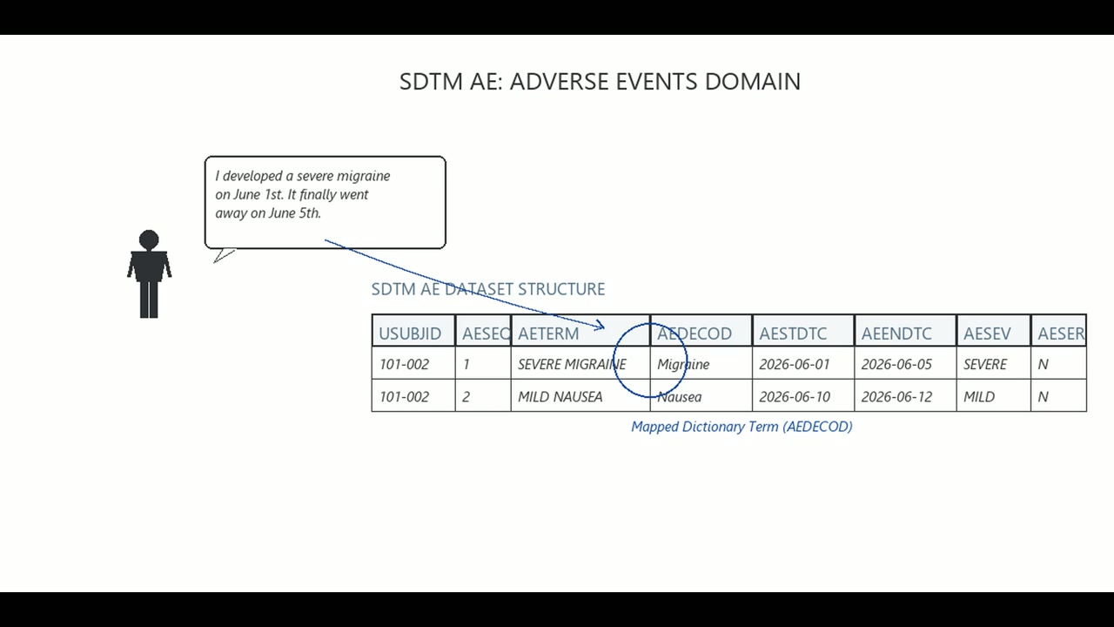This screenshot has height=627, width=1114.
Task: Select sequence number 1 in the migraine row
Action: pos(483,364)
